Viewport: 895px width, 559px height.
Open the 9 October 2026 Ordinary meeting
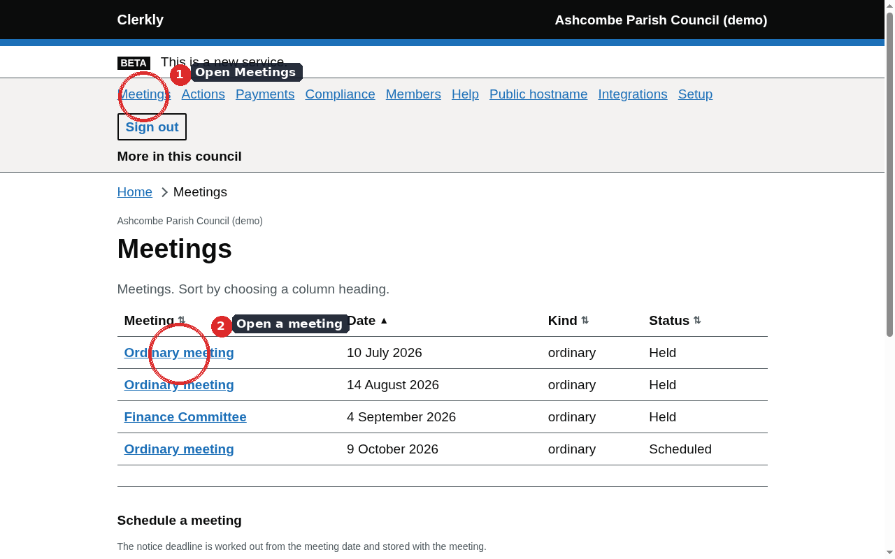[x=179, y=449]
